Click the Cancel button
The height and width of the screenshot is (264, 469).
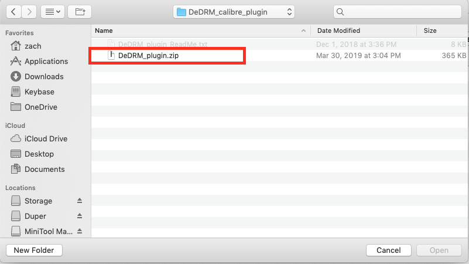(x=388, y=250)
